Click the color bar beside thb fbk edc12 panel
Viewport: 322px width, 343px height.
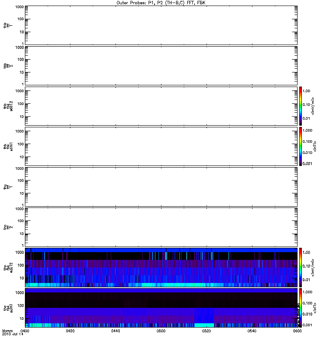[x=301, y=106]
